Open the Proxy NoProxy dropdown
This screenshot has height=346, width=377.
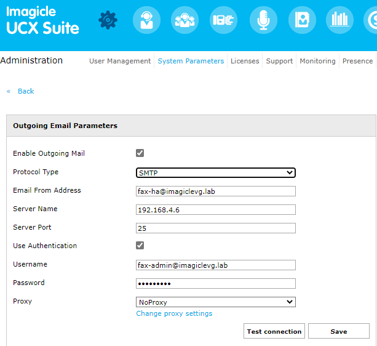tap(215, 302)
